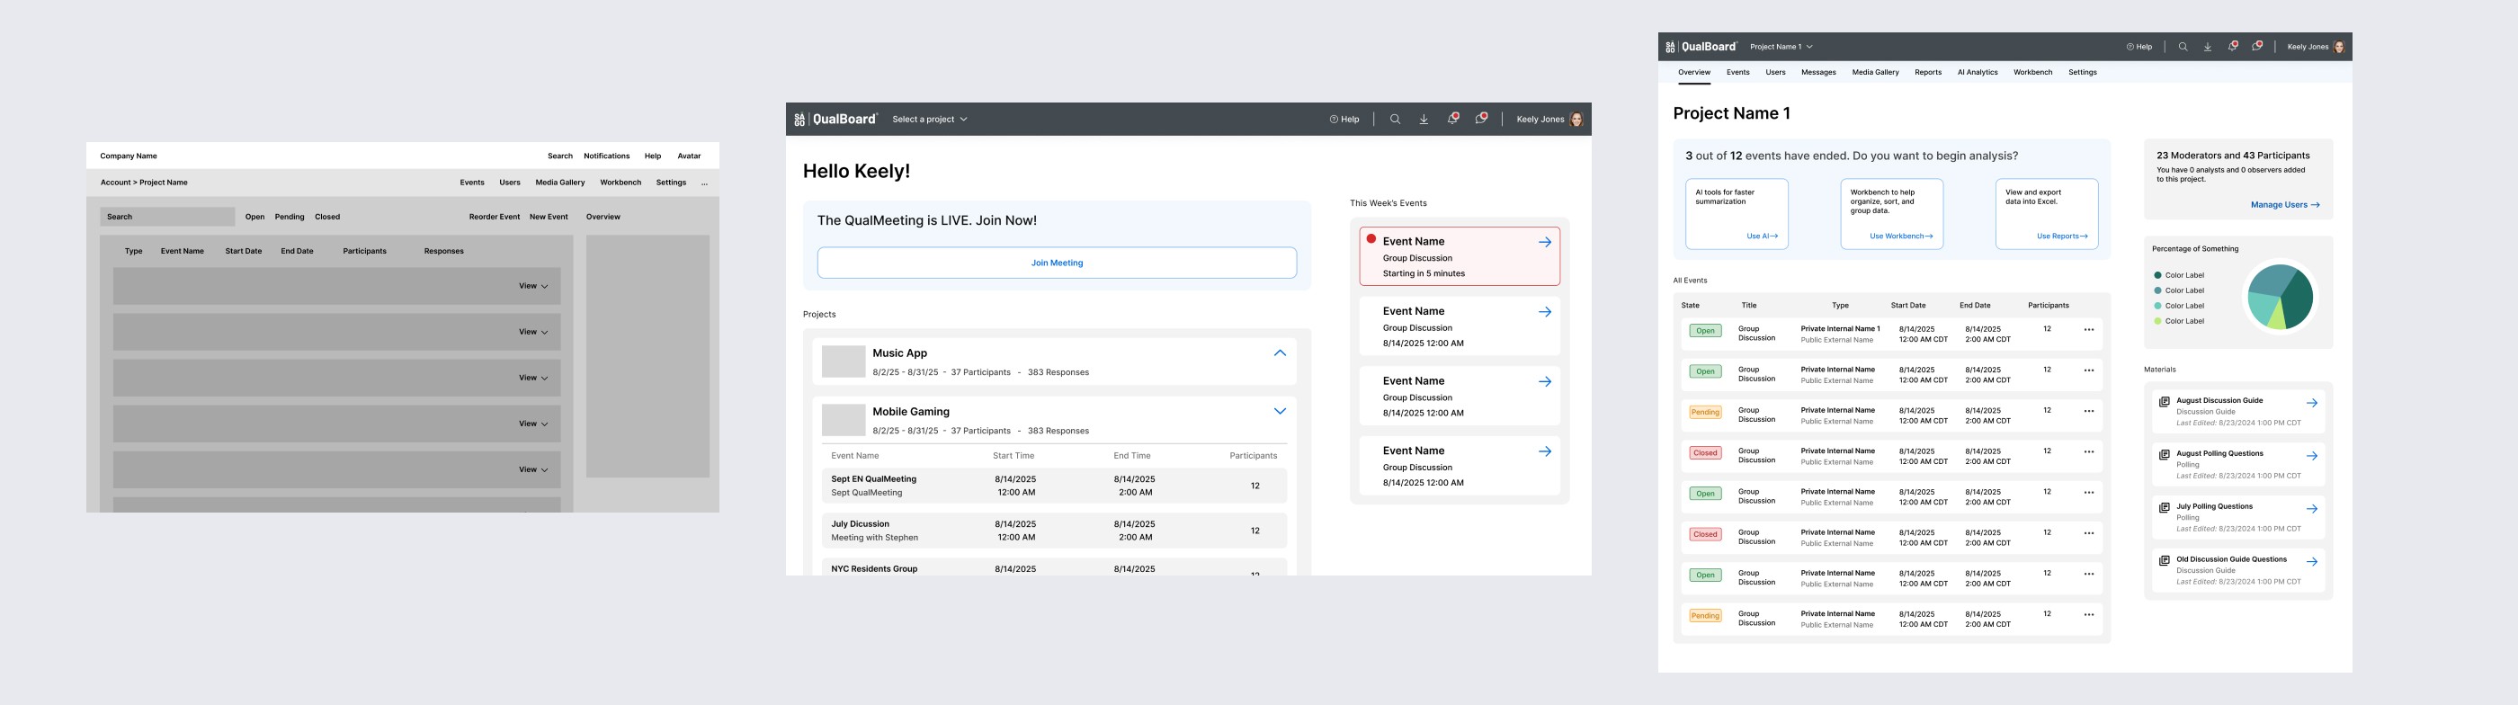Click the Sept EN QualMeeting event row
Viewport: 2518px width, 705px height.
pyautogui.click(x=1055, y=486)
